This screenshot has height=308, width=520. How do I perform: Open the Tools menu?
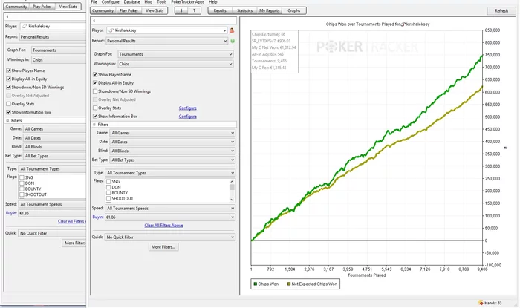pos(162,2)
